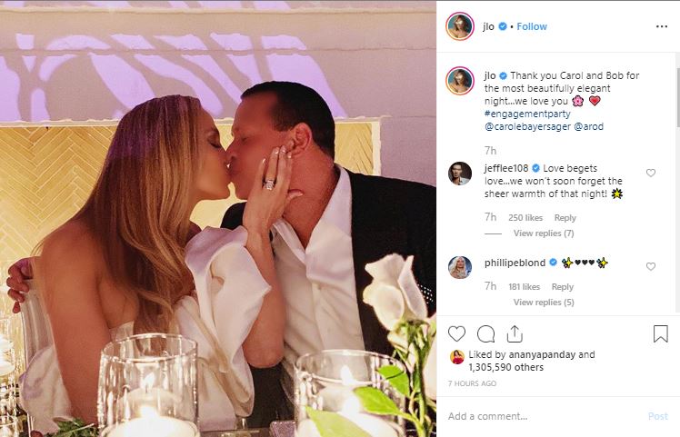Open jefflee108's avatar
The height and width of the screenshot is (437, 680).
coord(460,174)
